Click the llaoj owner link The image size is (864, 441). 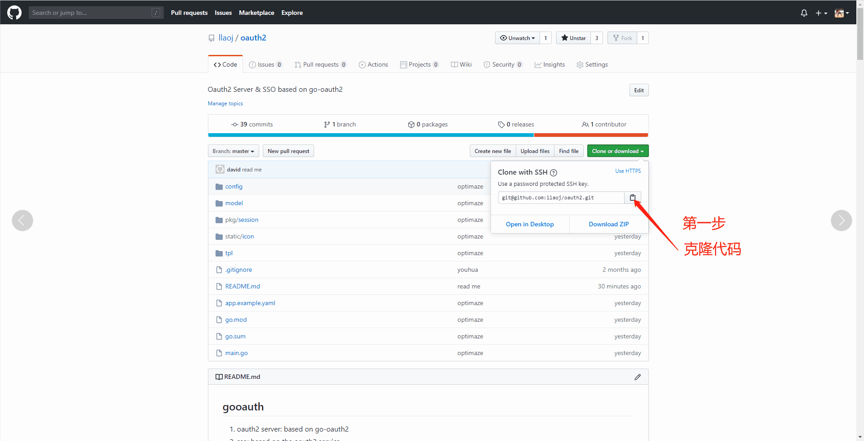[226, 38]
